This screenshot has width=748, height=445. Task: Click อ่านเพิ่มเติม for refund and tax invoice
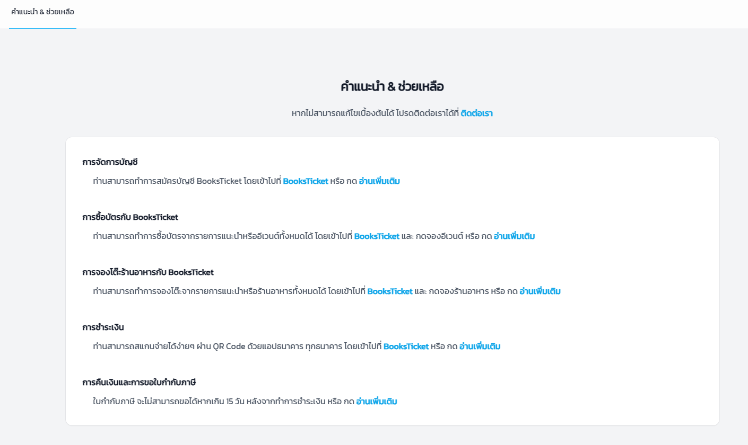coord(376,402)
